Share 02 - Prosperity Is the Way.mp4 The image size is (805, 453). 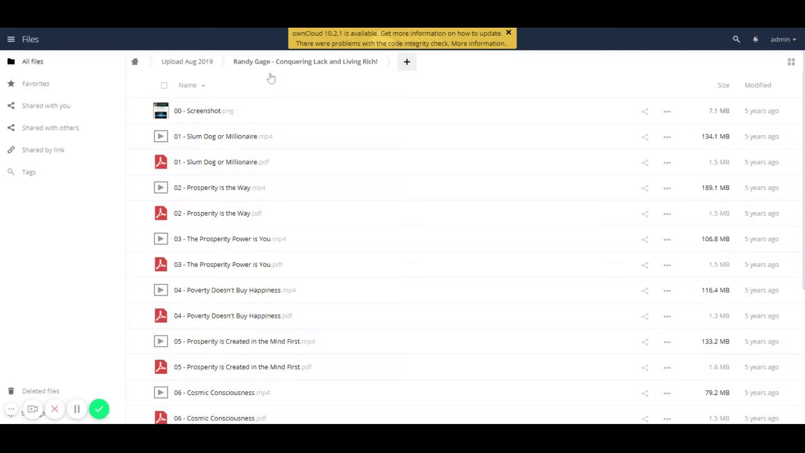pos(645,188)
